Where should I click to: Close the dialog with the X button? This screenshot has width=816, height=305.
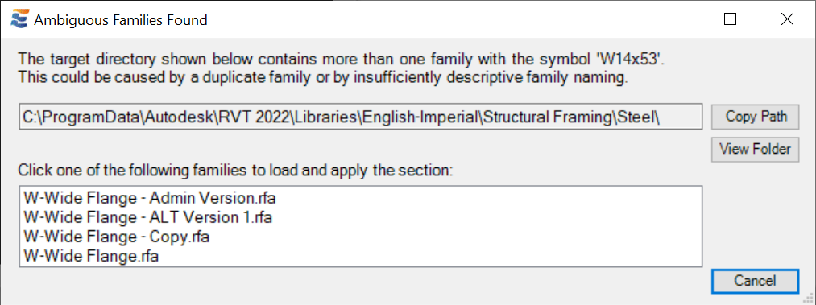tap(787, 20)
